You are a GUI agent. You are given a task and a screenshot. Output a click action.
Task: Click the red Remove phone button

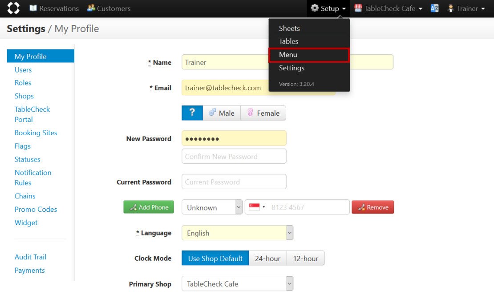[x=373, y=207]
